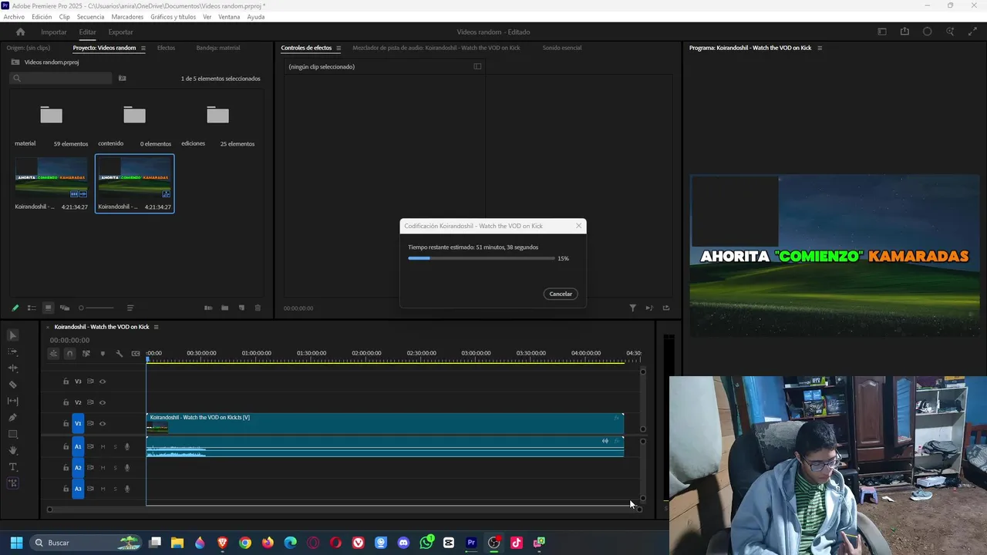Toggle track lock on V1
Screen dimensions: 987x555
(x=66, y=423)
